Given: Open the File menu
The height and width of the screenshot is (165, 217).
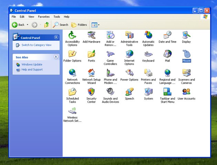Looking at the screenshot, I should 13,17.
